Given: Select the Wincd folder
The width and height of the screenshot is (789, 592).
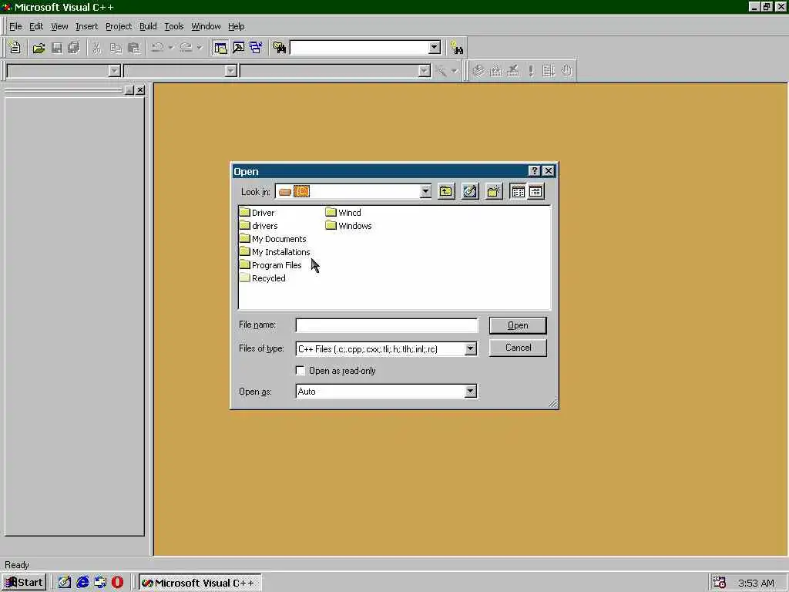Looking at the screenshot, I should pos(343,213).
